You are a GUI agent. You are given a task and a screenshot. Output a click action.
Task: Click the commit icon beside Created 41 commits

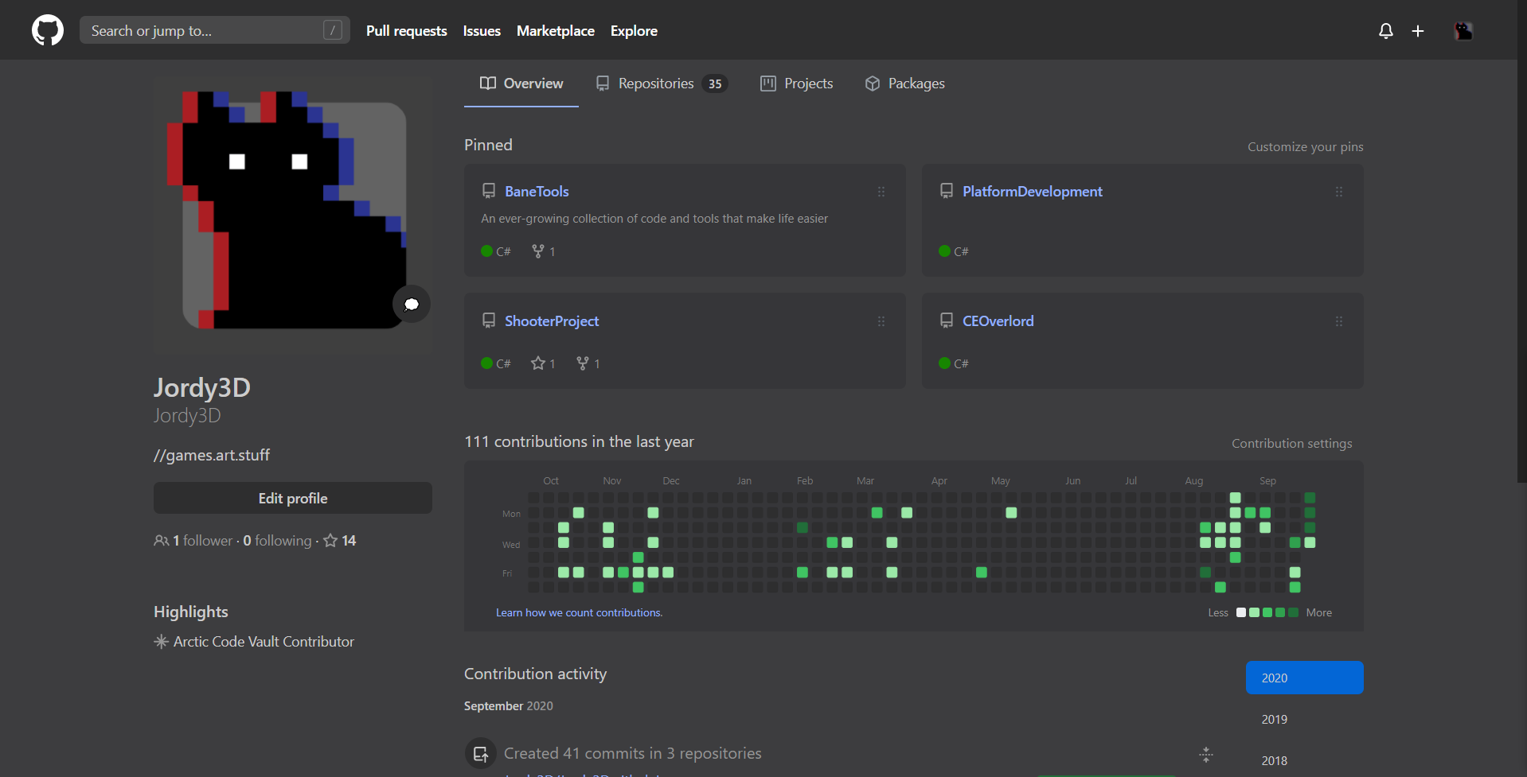coord(481,754)
